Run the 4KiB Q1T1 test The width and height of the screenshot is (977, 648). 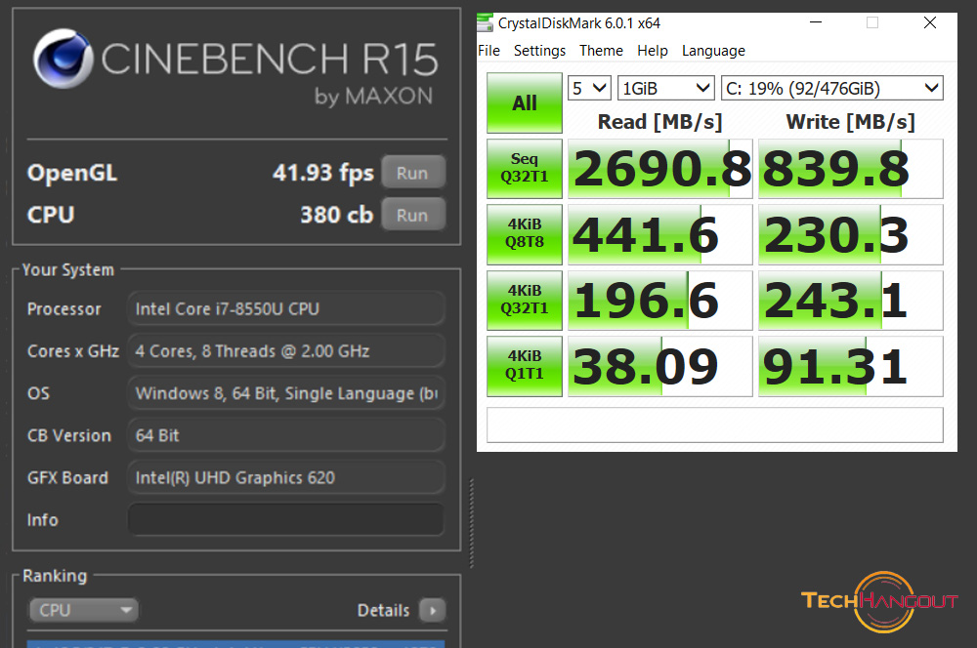click(x=524, y=366)
